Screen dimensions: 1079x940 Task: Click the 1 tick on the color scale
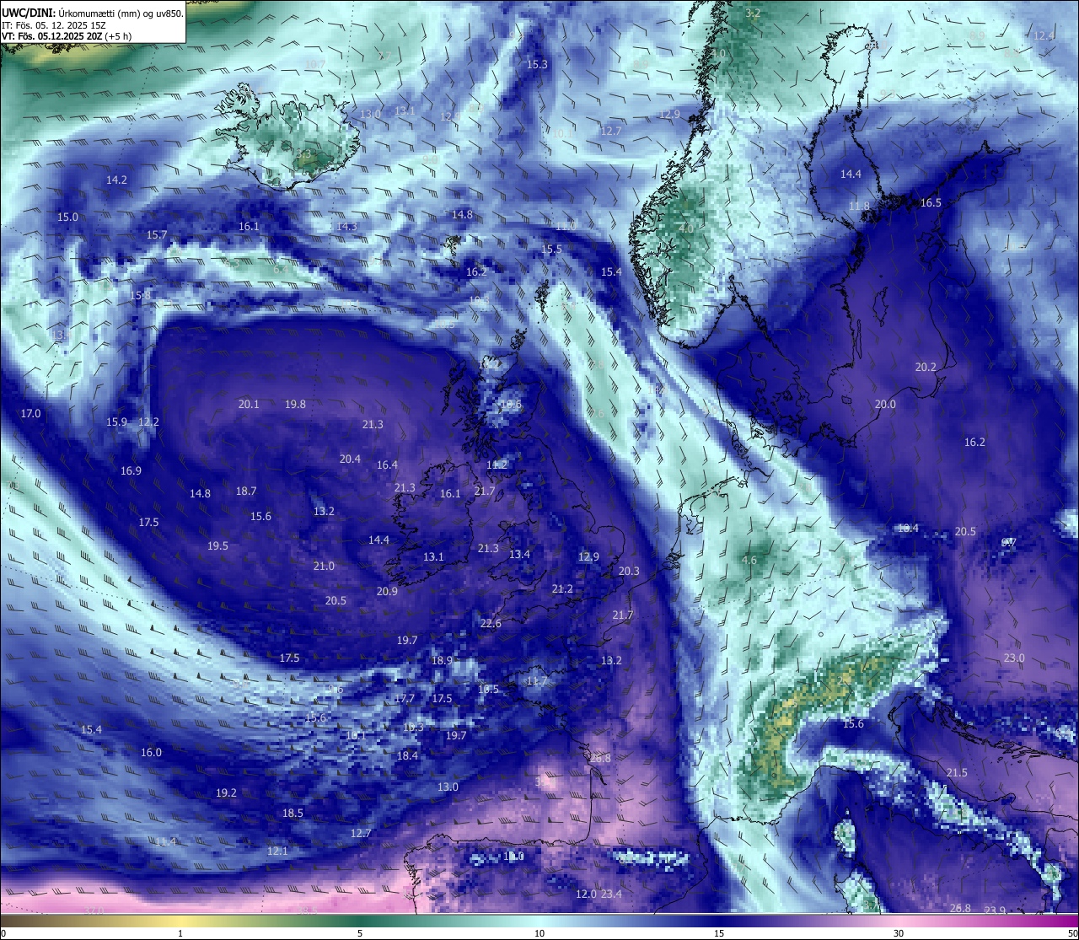[180, 933]
